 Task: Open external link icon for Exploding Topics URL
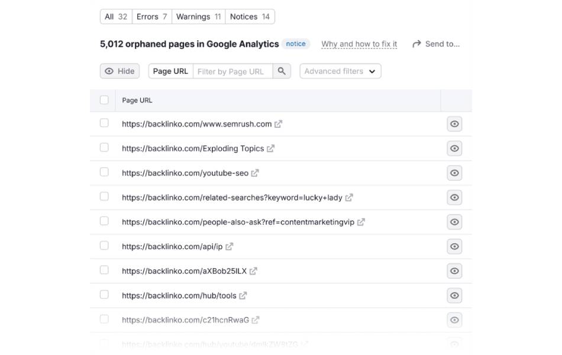pos(270,149)
